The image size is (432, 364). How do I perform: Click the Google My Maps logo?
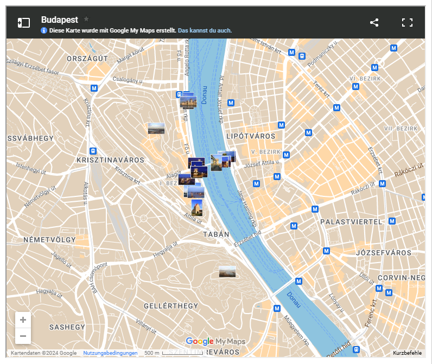[215, 341]
